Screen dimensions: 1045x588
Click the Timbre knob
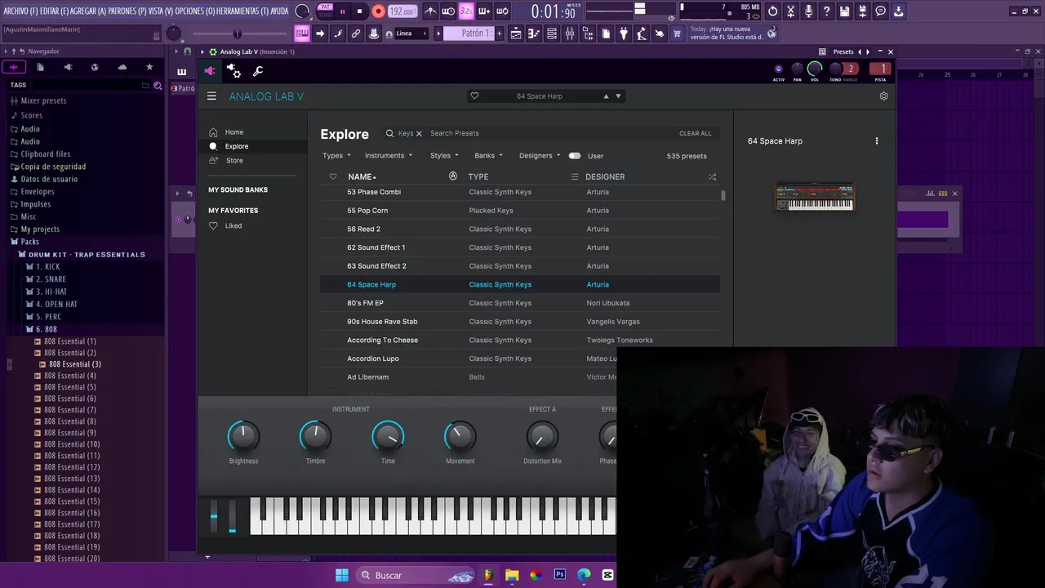pyautogui.click(x=315, y=437)
